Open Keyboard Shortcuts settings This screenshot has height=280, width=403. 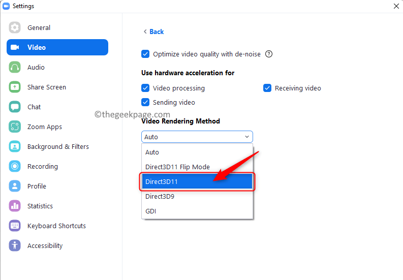(56, 226)
